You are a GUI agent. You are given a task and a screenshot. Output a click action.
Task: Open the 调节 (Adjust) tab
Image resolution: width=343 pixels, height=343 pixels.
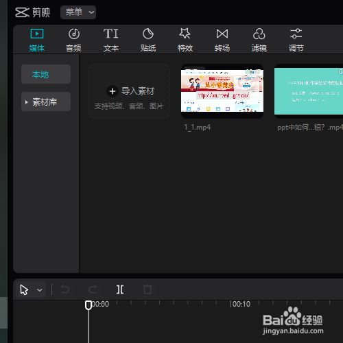point(296,40)
